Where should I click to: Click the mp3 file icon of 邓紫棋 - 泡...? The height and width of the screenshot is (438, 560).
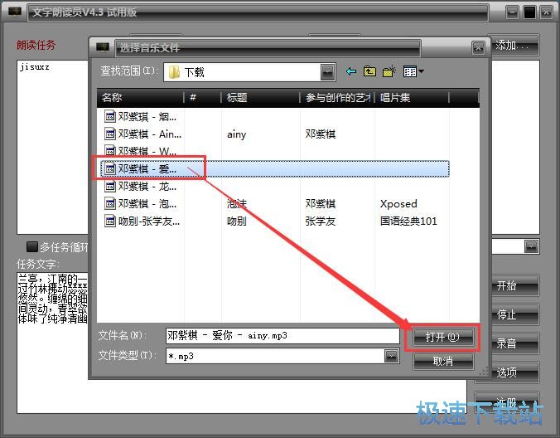point(110,203)
